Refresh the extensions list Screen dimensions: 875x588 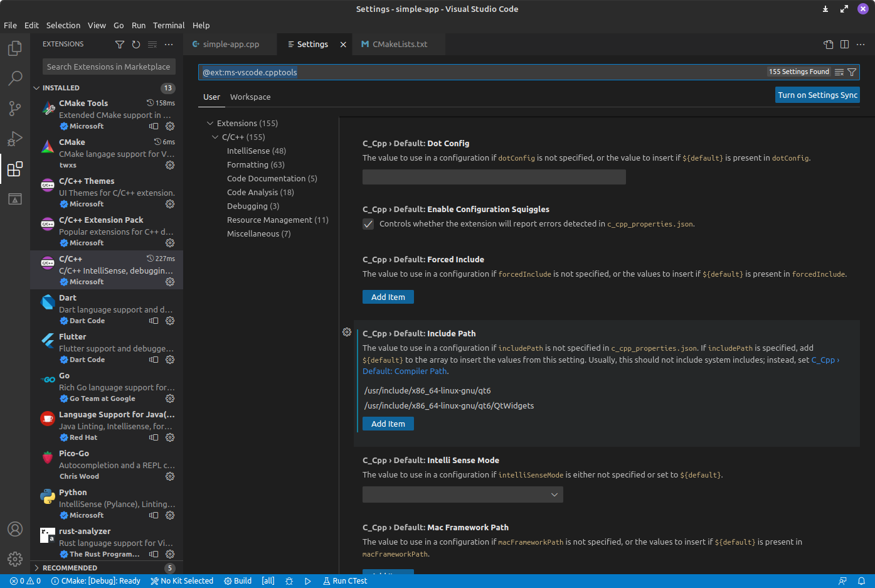pos(136,45)
